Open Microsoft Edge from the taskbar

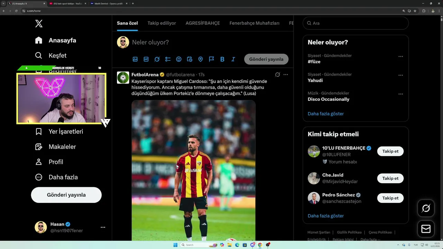pyautogui.click(x=237, y=245)
